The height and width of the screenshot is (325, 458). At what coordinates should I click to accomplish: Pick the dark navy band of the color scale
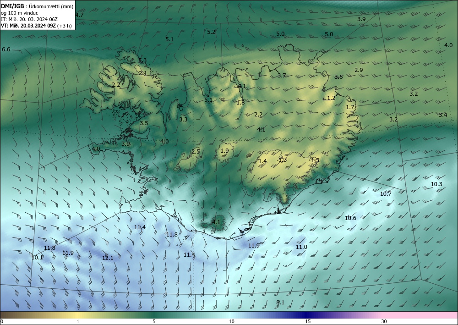[307, 315]
